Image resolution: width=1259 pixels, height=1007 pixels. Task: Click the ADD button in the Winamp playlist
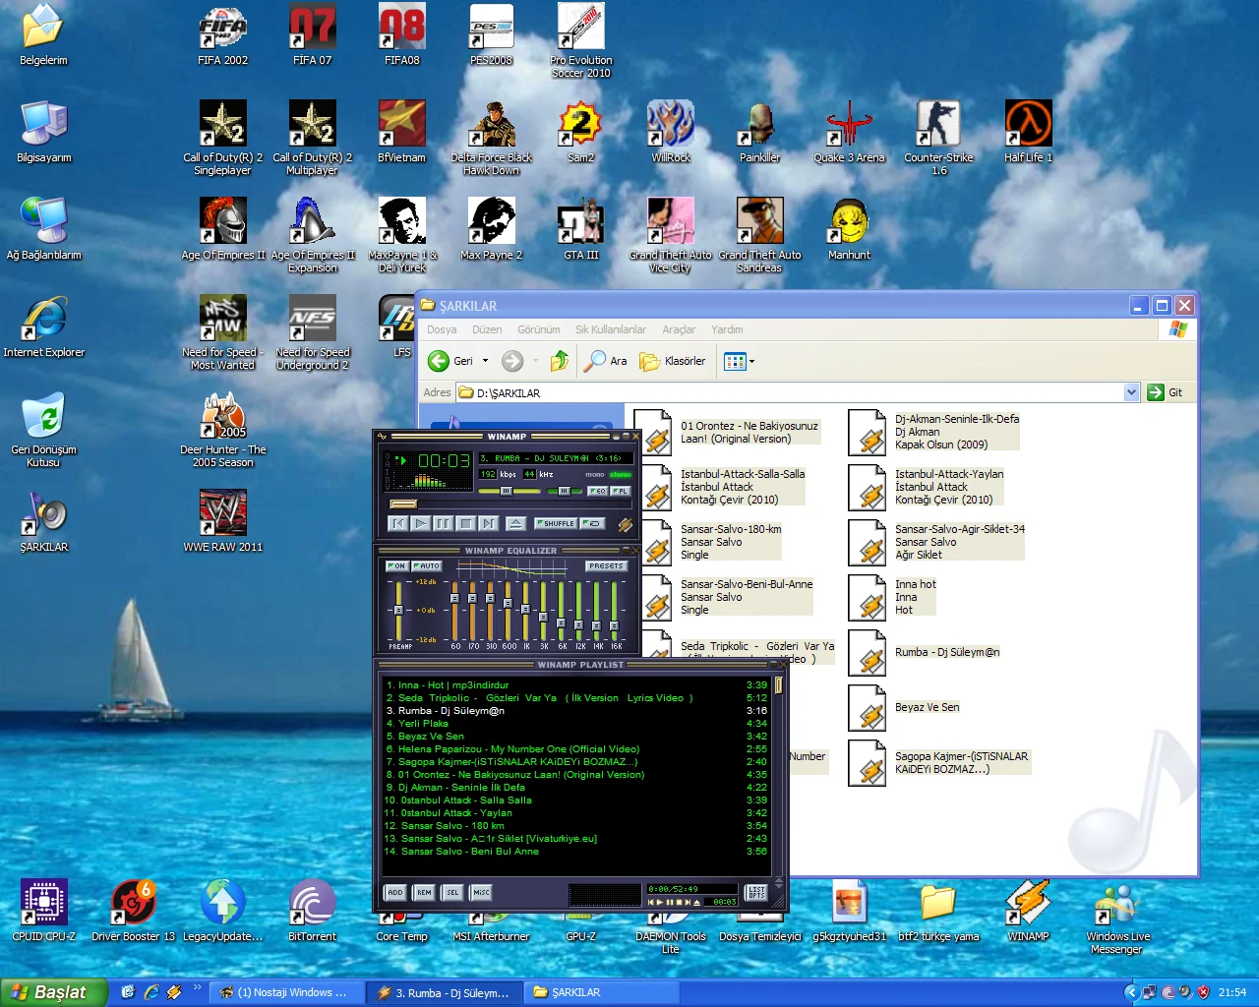point(393,893)
